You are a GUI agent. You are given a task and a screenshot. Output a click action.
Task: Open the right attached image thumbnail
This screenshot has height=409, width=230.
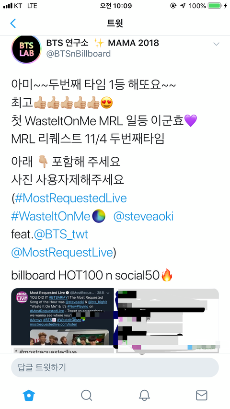point(168,321)
